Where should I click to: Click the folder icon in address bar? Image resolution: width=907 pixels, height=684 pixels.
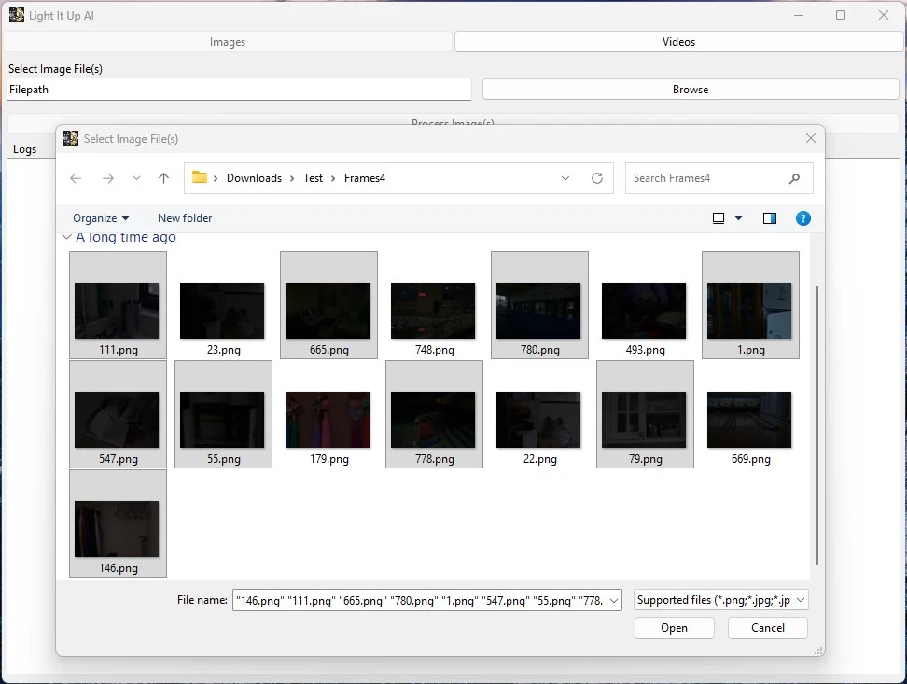pyautogui.click(x=200, y=178)
